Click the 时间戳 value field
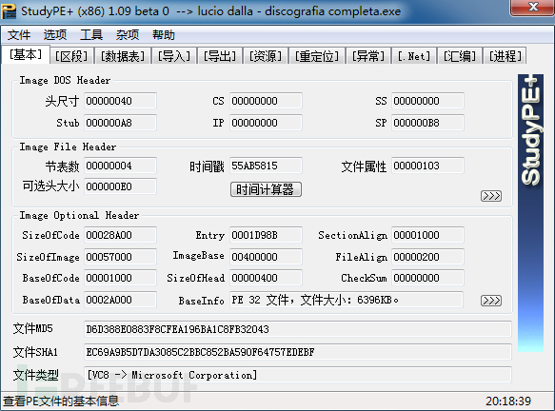The image size is (555, 411). [266, 166]
